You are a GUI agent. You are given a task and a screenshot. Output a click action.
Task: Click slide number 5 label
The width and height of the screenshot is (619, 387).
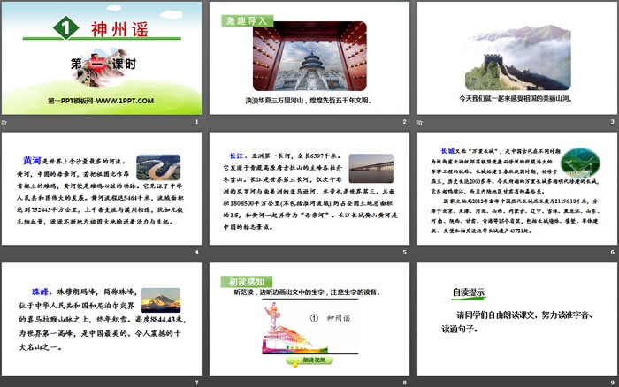405,252
